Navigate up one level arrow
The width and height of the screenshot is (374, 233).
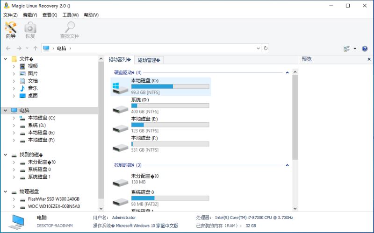[x=36, y=49]
